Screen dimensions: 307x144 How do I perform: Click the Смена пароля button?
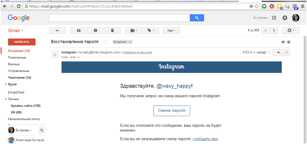tap(172, 111)
